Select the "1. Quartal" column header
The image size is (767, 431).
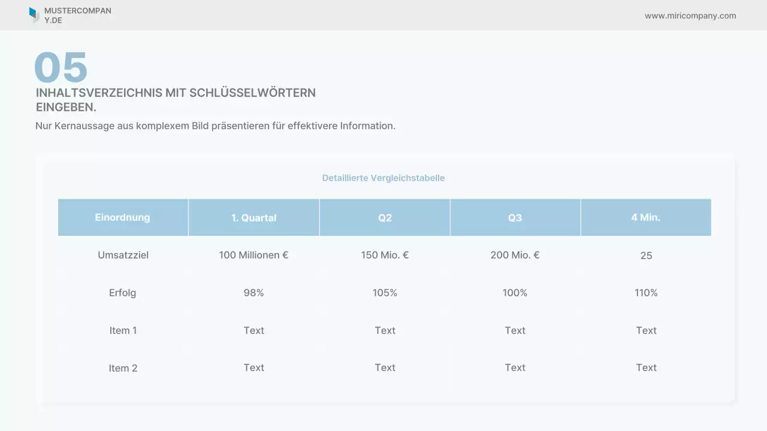click(x=253, y=217)
